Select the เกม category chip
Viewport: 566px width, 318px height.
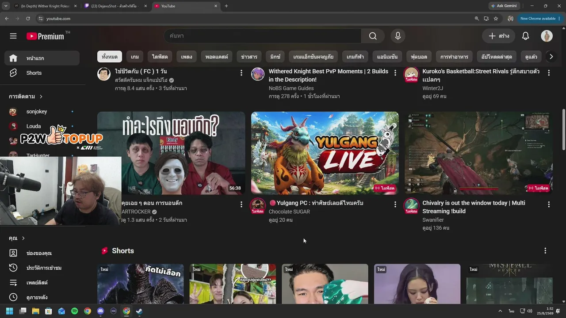coord(135,57)
